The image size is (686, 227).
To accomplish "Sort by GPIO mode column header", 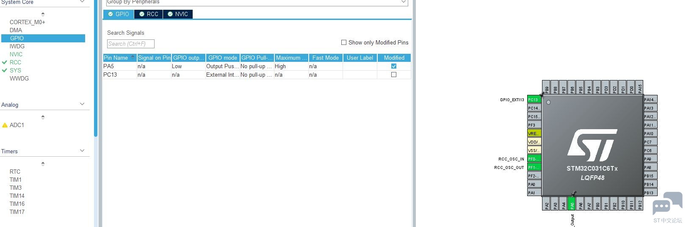I will pyautogui.click(x=223, y=58).
